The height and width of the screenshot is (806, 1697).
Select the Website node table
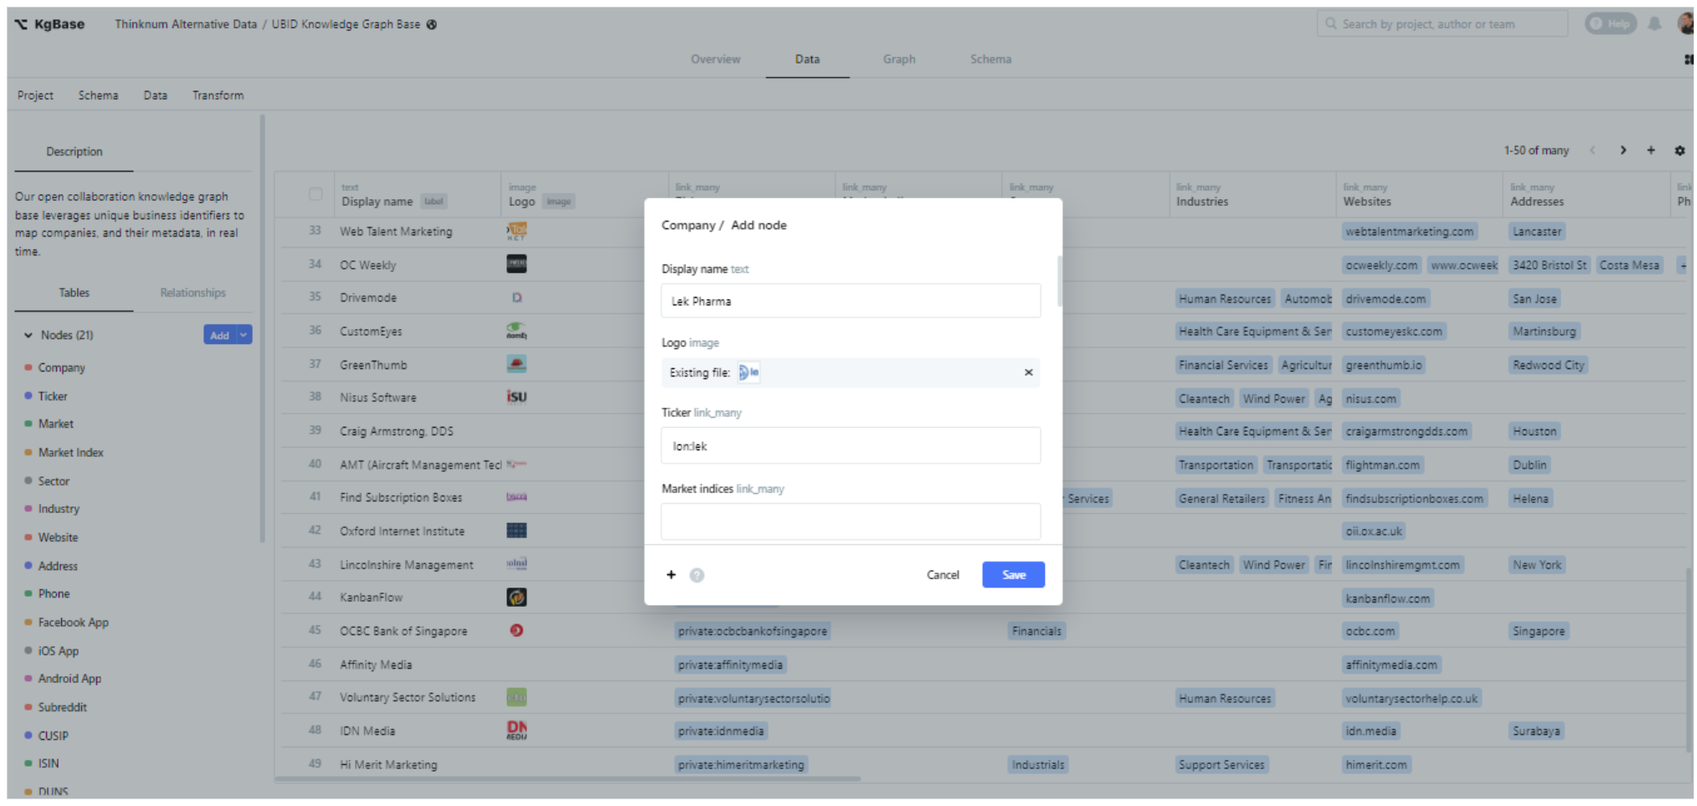tap(58, 537)
